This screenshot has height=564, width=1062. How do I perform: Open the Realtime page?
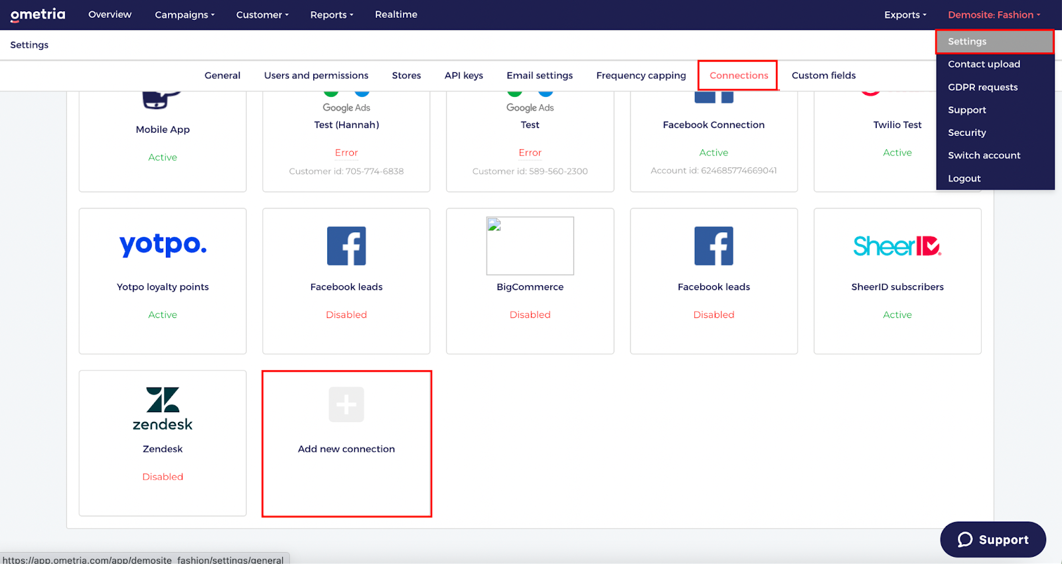coord(396,15)
